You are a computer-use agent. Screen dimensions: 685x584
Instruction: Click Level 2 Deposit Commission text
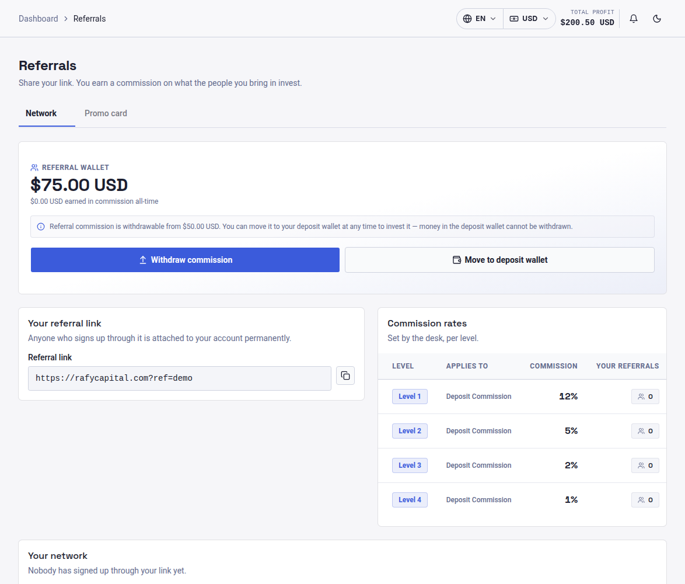[479, 431]
